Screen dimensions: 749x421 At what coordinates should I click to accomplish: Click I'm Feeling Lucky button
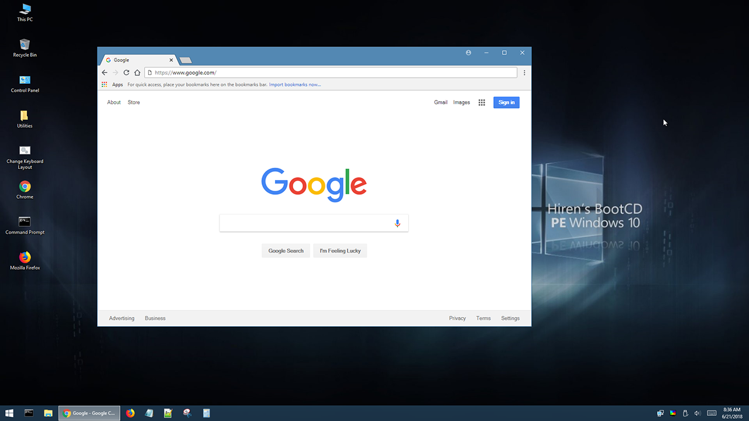(340, 251)
